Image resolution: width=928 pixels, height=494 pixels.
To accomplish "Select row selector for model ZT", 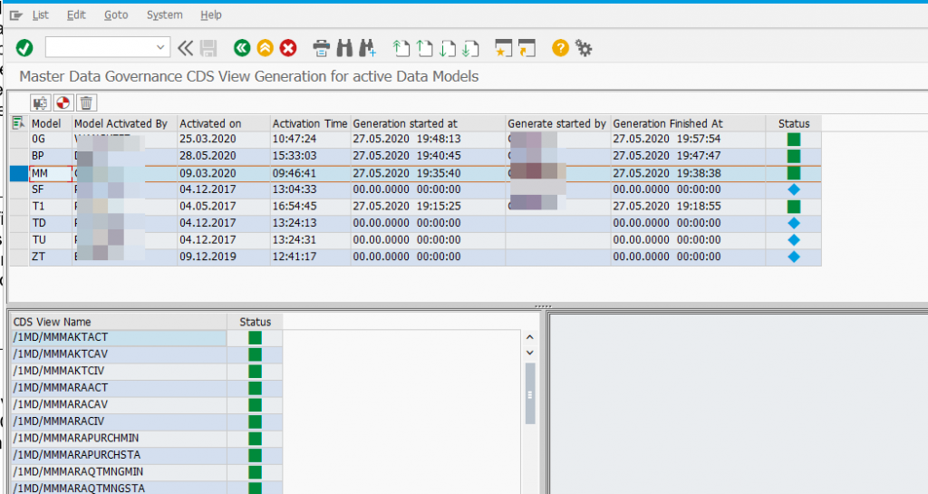I will [19, 257].
